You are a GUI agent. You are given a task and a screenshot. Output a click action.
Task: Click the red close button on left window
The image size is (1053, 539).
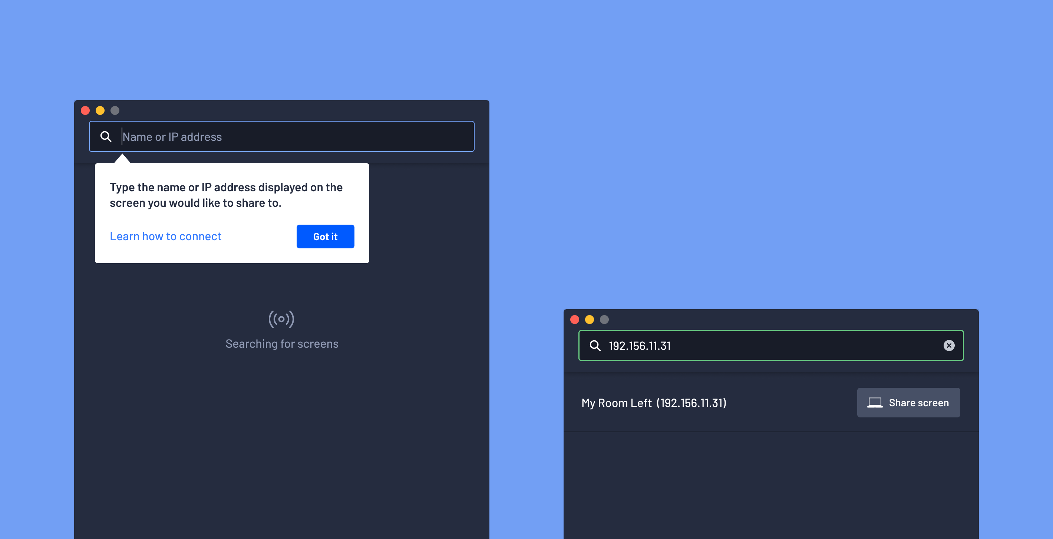85,110
